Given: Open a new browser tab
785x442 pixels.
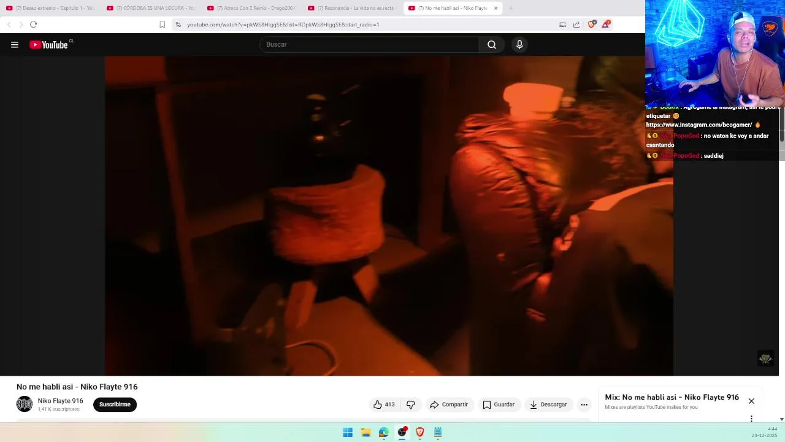Looking at the screenshot, I should (511, 8).
